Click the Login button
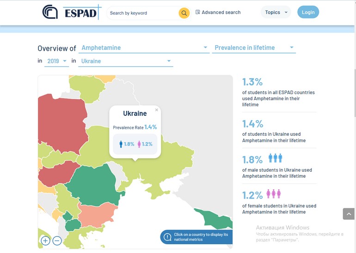This screenshot has width=356, height=253. (x=308, y=12)
